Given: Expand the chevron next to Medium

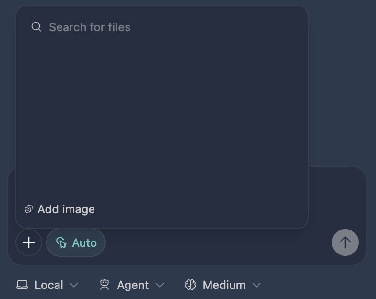Looking at the screenshot, I should point(257,285).
